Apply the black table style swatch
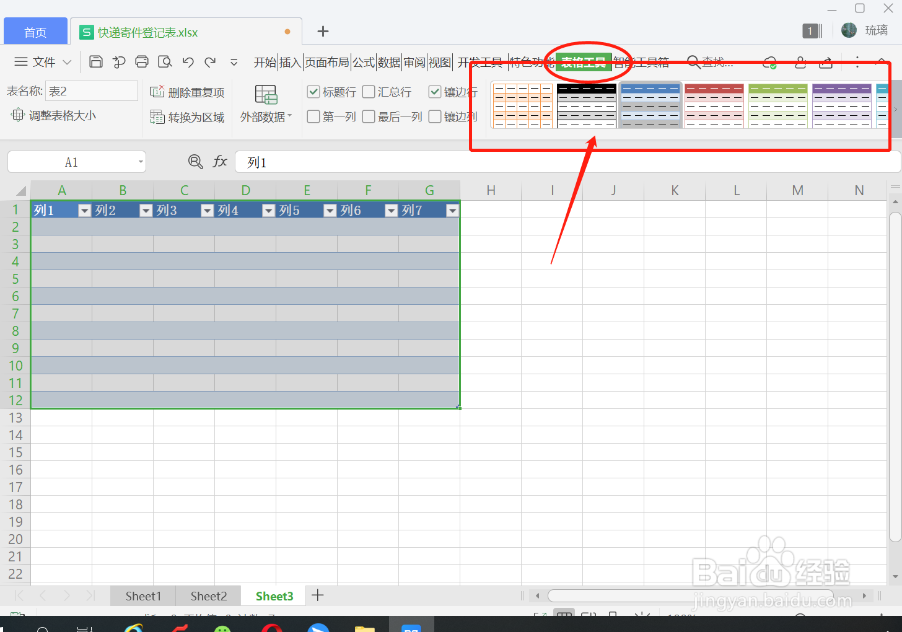The image size is (902, 632). [x=587, y=105]
